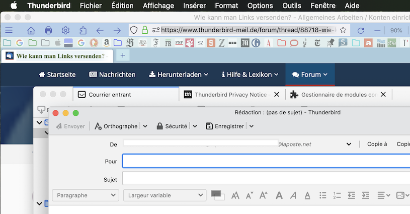Viewport: 410px width, 214px height.
Task: Click the browser home icon
Action: (31, 30)
